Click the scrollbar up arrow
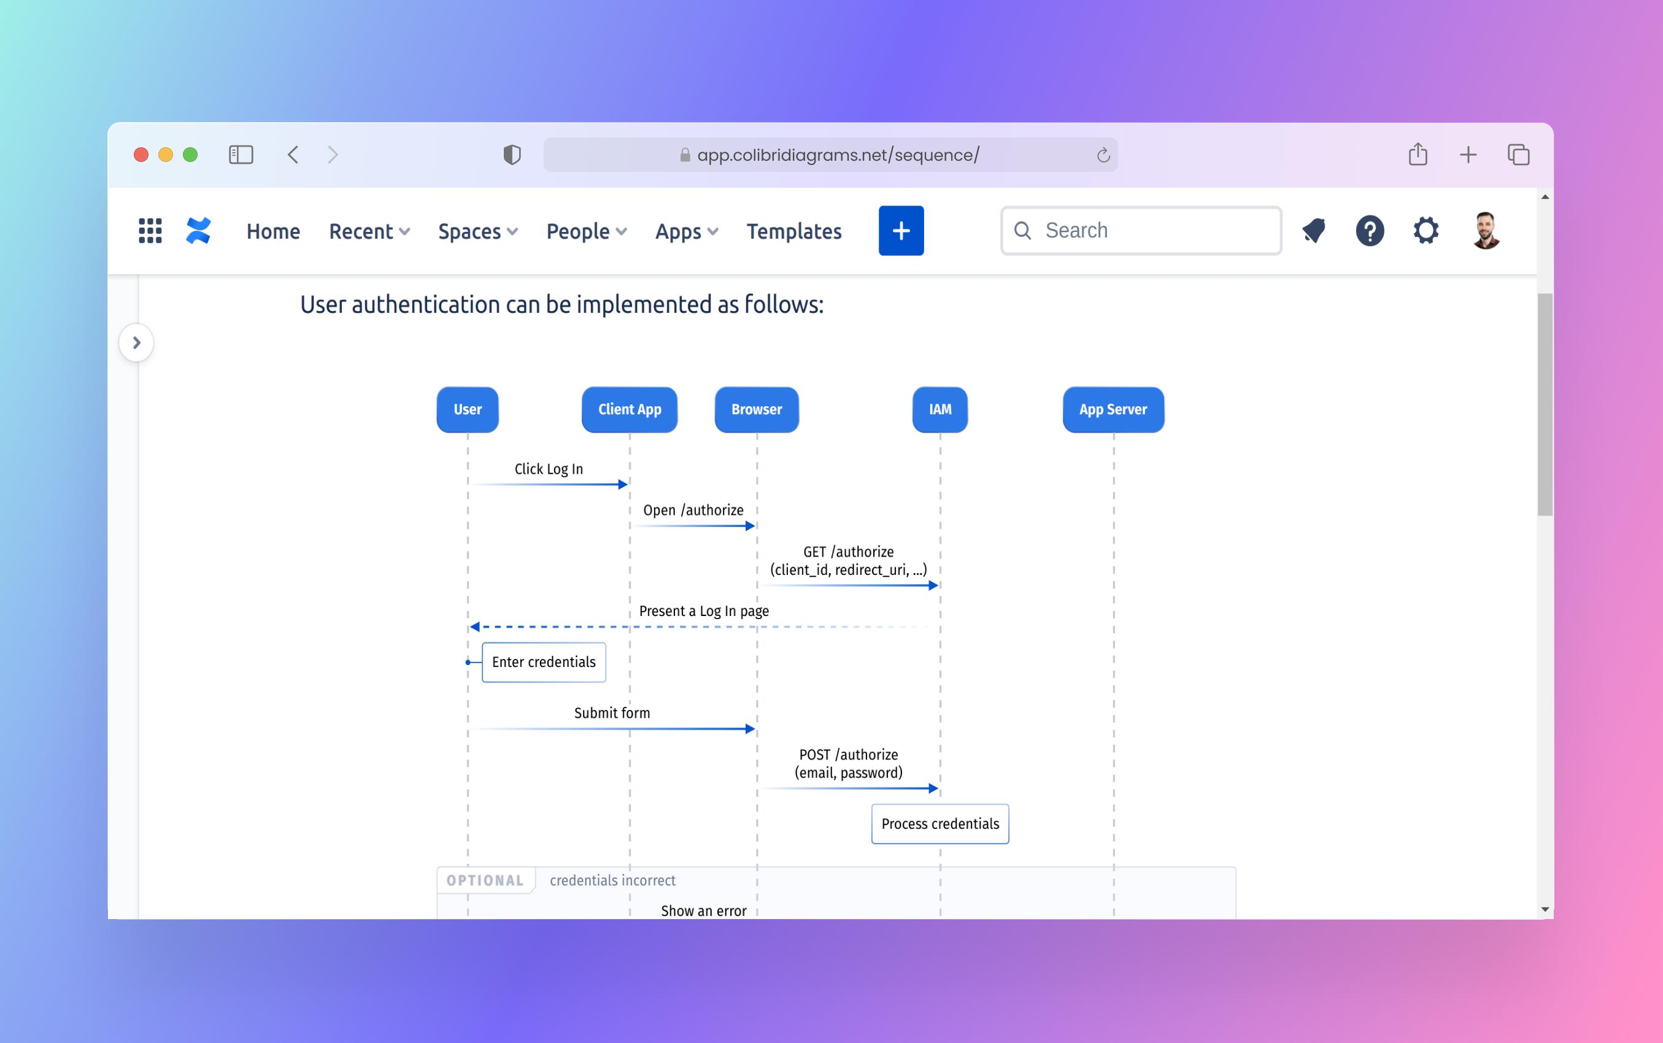The height and width of the screenshot is (1043, 1663). click(x=1545, y=196)
